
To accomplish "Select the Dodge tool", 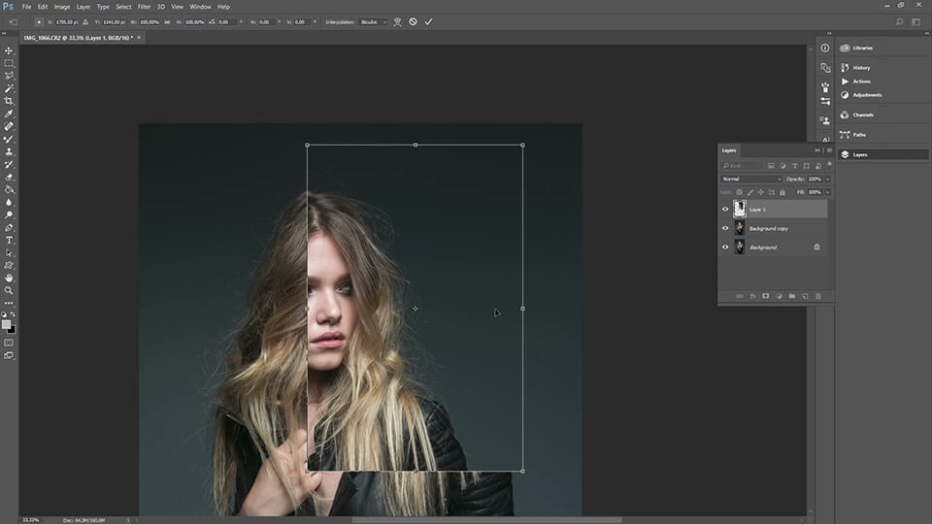I will tap(9, 215).
